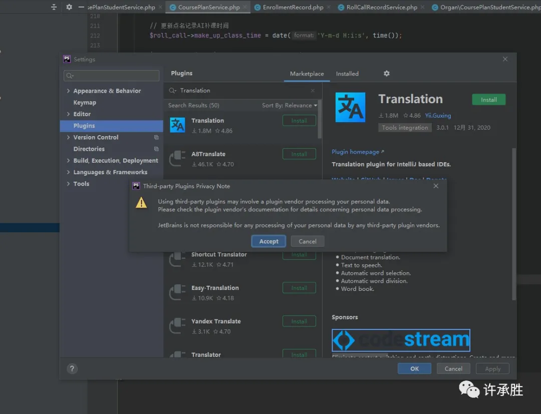Close the EnrollmentRecord.php tab
This screenshot has height=414, width=541.
[329, 7]
